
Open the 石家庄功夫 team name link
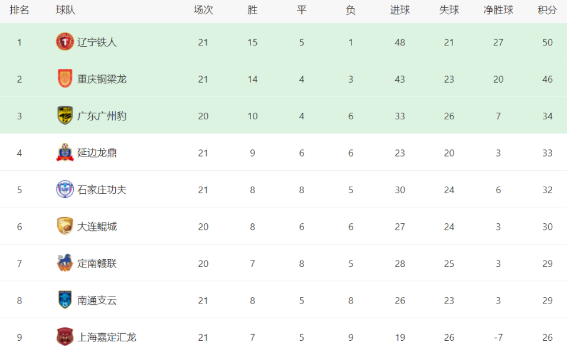click(102, 190)
